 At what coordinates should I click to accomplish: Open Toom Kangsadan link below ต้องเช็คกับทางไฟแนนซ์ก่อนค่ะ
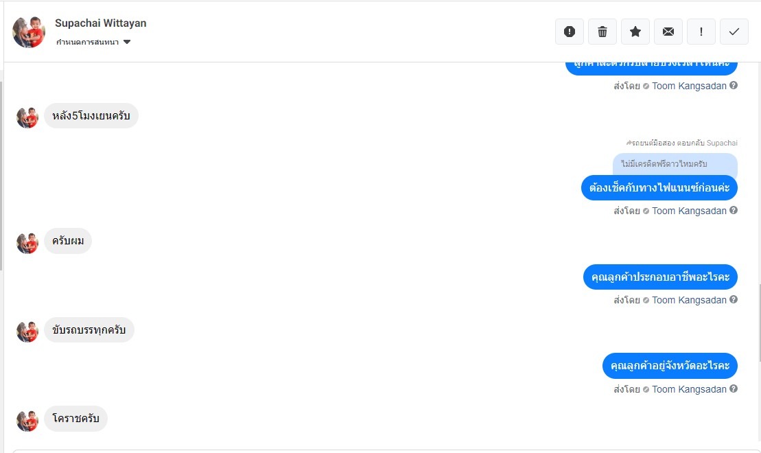(x=689, y=211)
